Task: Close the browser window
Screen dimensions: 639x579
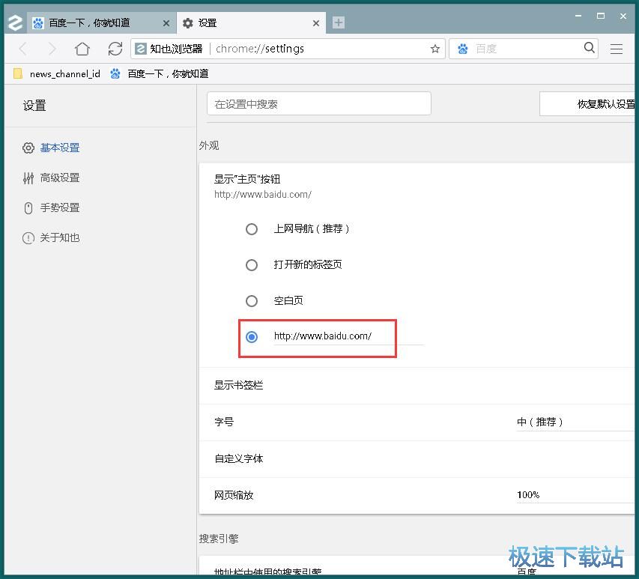Action: 623,16
